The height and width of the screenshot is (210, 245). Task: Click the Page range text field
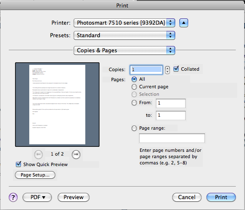coord(172,138)
